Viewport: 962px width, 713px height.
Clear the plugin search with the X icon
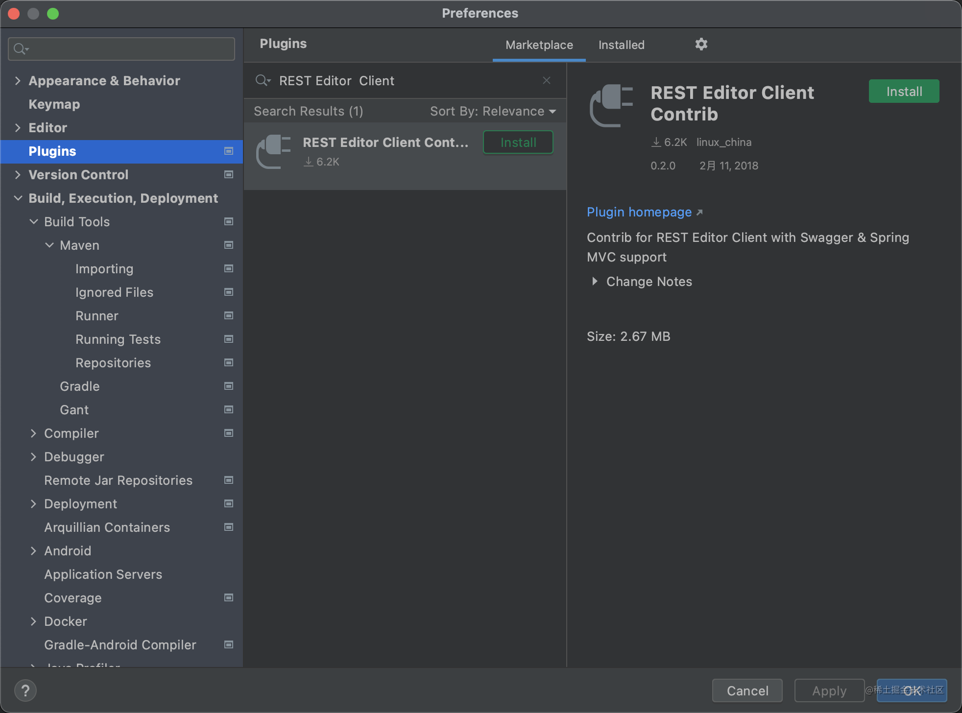click(547, 80)
